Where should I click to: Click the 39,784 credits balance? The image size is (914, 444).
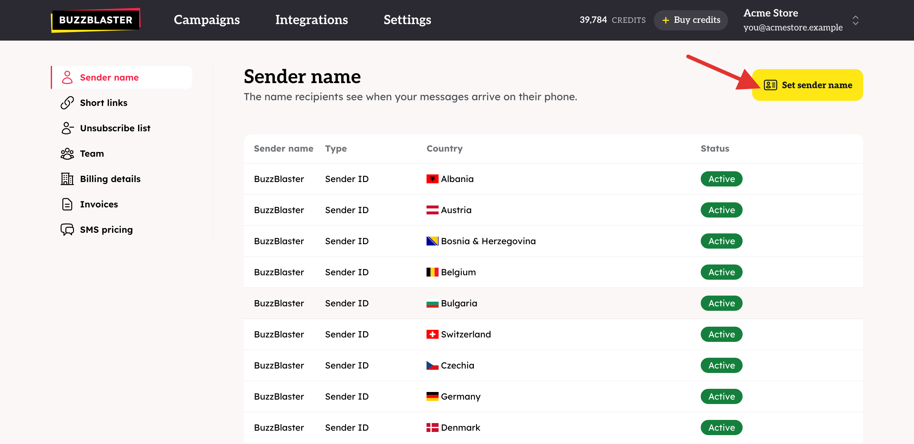pos(613,20)
